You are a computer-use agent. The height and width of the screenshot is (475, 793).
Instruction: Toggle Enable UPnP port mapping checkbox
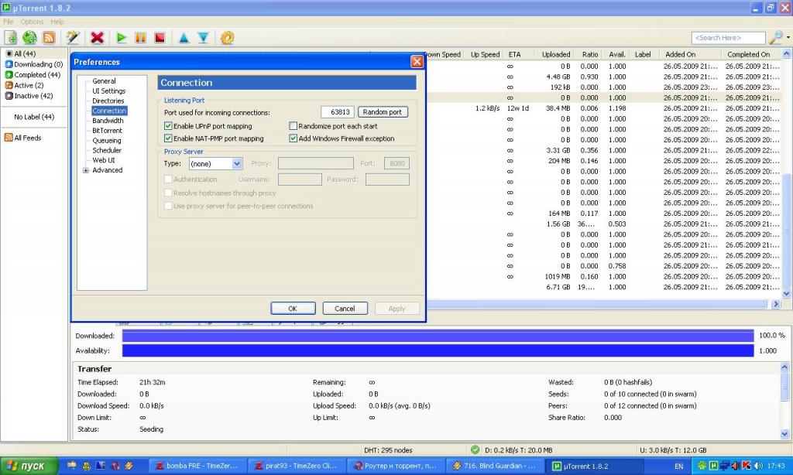pos(168,126)
